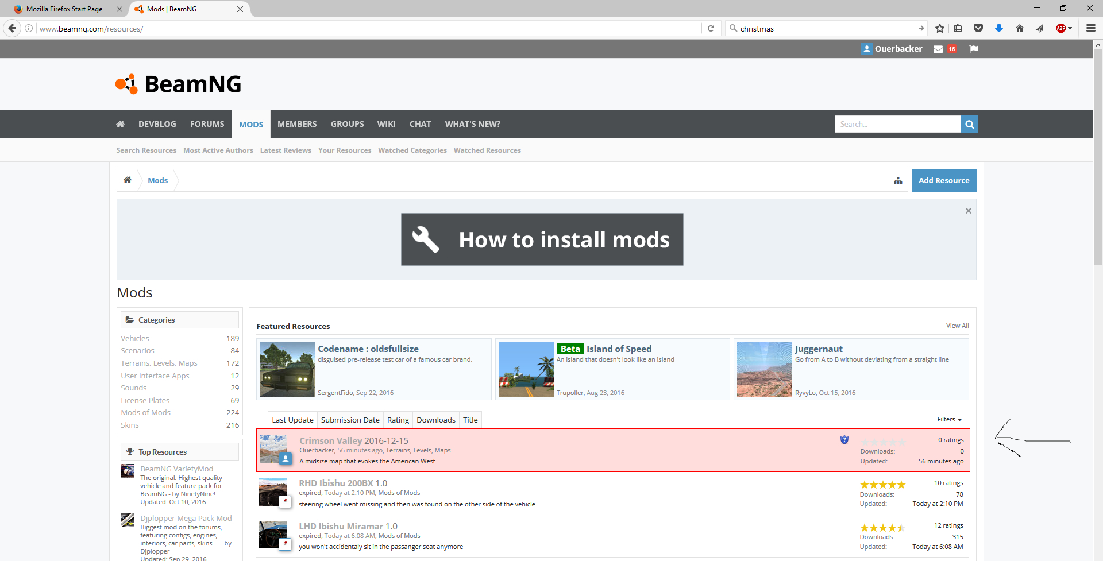Image resolution: width=1103 pixels, height=561 pixels.
Task: Open the Mods of Mods category
Action: pos(146,413)
